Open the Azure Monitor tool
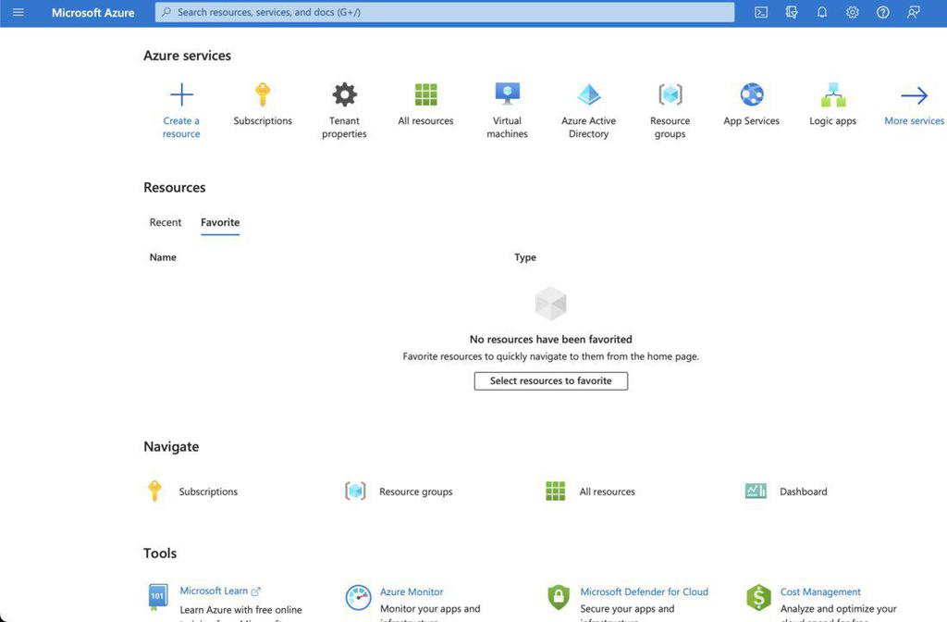 click(x=412, y=591)
